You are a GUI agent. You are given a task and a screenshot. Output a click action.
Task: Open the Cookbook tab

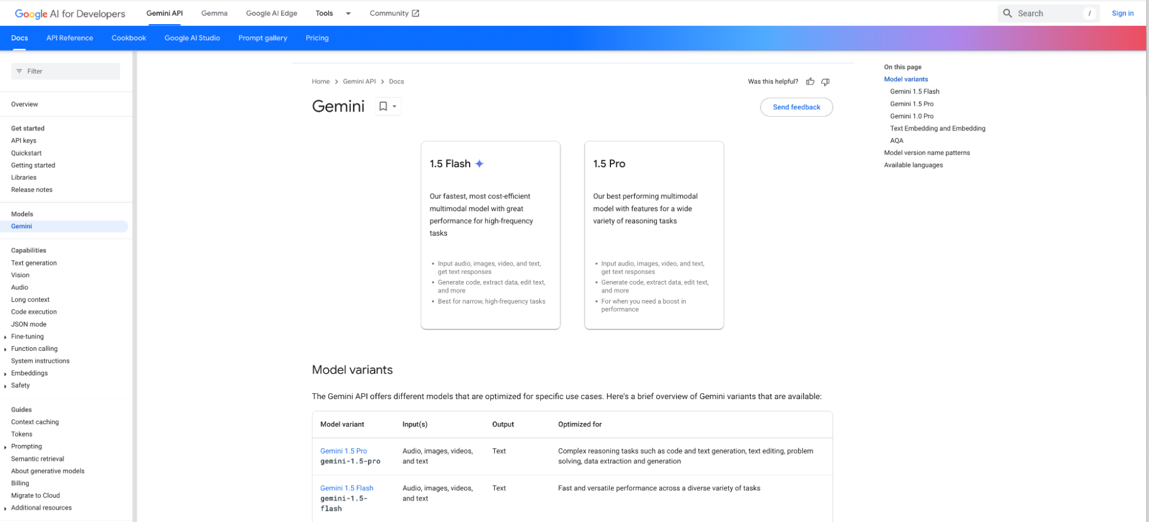(x=129, y=38)
